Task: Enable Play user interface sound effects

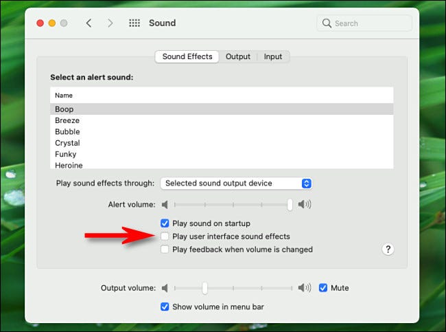Action: tap(165, 236)
